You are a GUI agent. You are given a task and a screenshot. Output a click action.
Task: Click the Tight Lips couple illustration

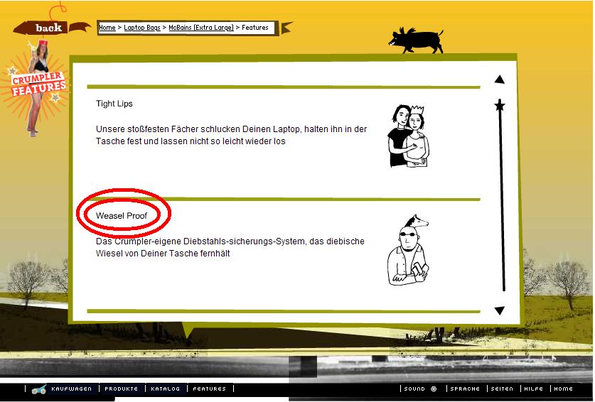click(409, 136)
